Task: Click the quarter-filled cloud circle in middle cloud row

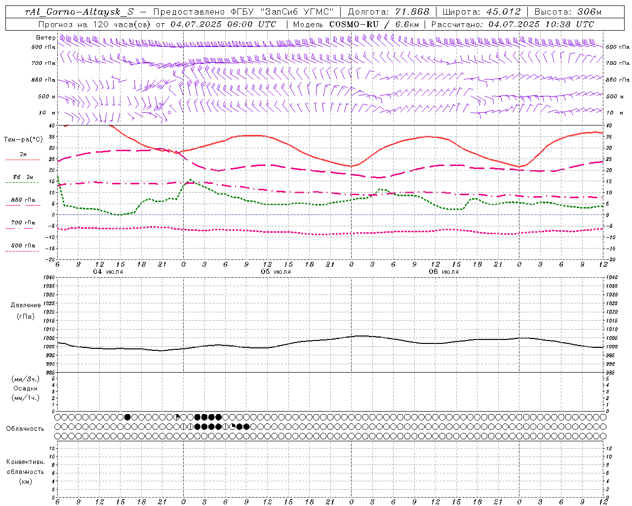Action: click(233, 426)
